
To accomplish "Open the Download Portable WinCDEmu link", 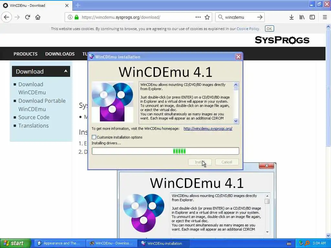I will point(42,105).
